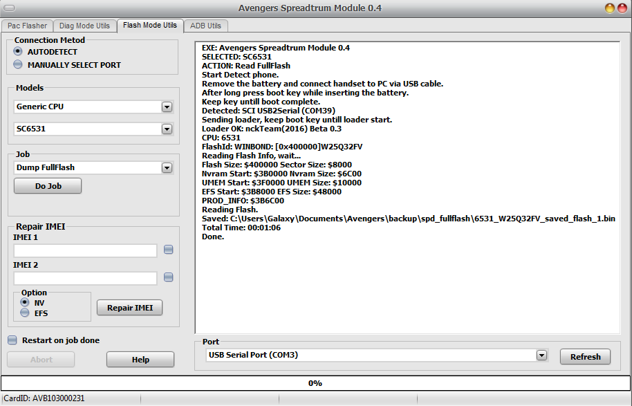
Task: Click the disabled Abort button
Action: pyautogui.click(x=41, y=360)
